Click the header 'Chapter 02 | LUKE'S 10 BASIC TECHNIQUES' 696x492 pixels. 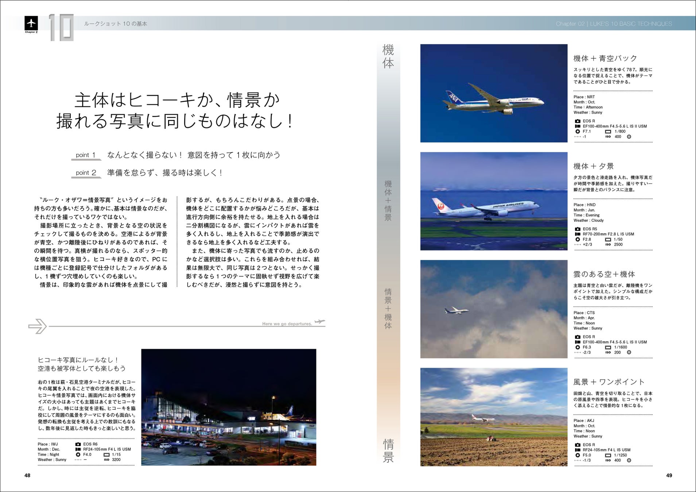coord(614,24)
